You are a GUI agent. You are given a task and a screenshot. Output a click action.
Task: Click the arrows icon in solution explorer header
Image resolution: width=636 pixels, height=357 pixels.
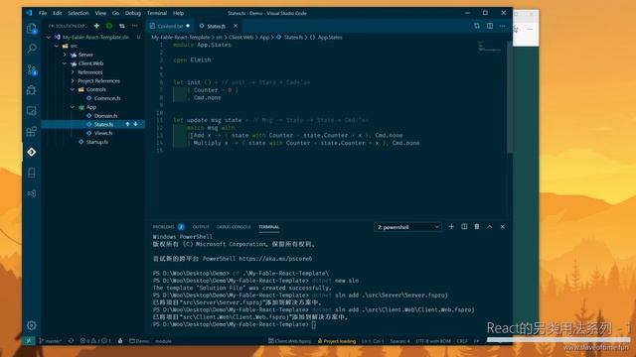pyautogui.click(x=122, y=26)
